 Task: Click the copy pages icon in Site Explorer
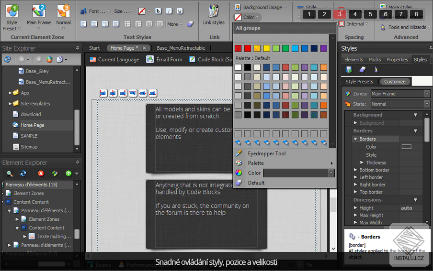pyautogui.click(x=59, y=59)
